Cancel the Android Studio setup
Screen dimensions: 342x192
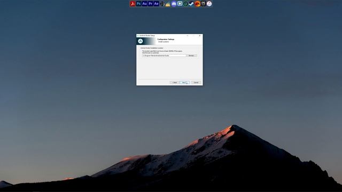pos(196,83)
